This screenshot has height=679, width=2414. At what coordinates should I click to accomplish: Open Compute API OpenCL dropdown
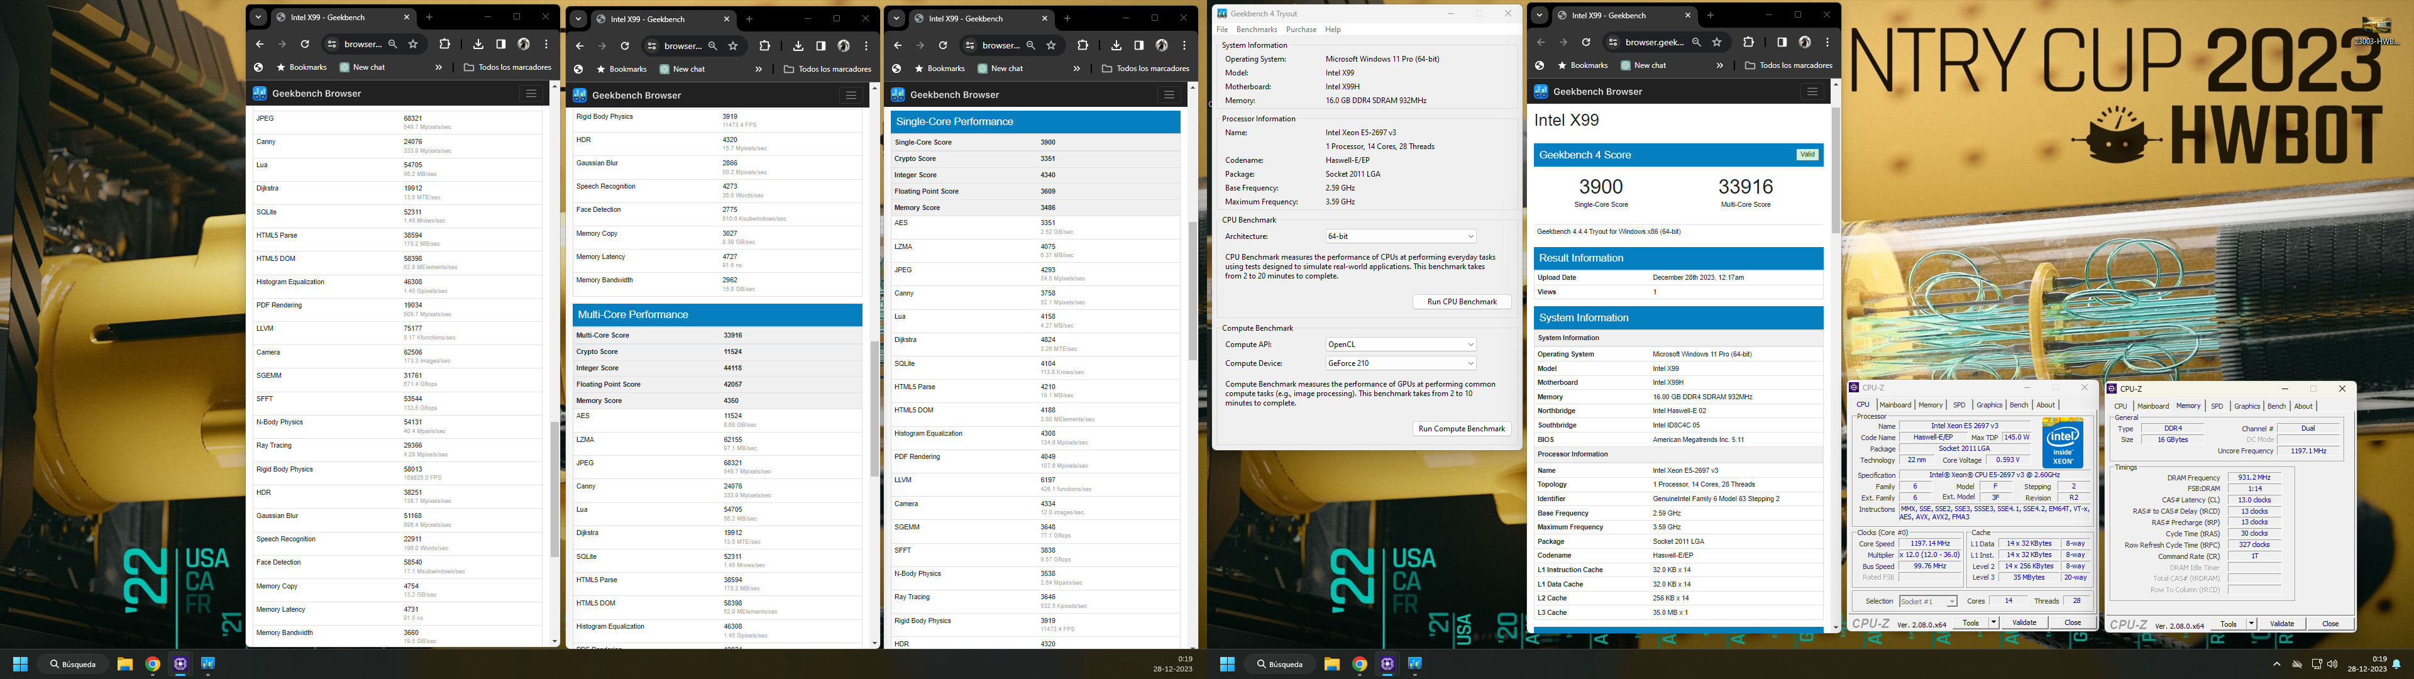tap(1401, 344)
